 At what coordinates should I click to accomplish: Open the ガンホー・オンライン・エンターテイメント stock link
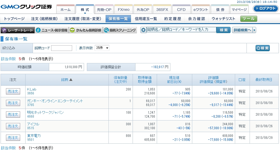click(x=55, y=101)
